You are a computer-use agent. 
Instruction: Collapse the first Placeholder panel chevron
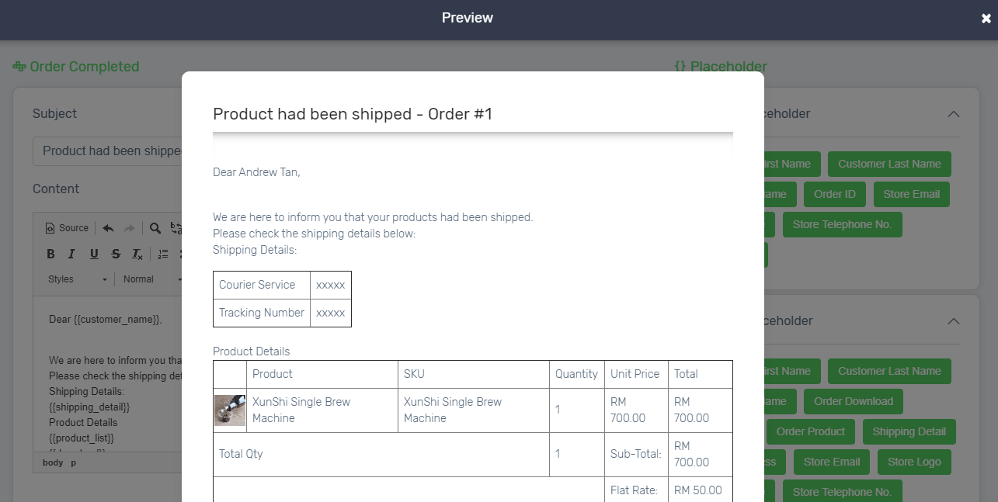954,114
